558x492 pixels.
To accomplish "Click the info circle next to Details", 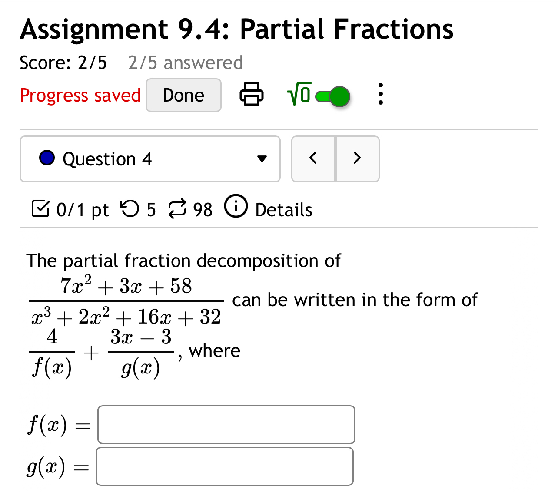I will [x=235, y=208].
